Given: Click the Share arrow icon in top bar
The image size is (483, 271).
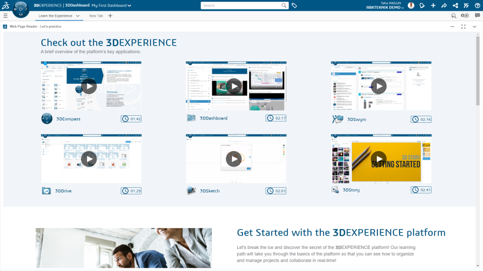Looking at the screenshot, I should [x=444, y=6].
